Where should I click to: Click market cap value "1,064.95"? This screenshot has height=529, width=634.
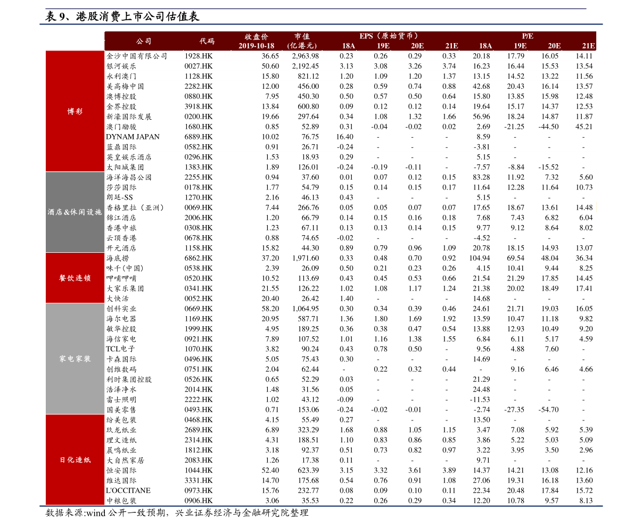(x=305, y=309)
